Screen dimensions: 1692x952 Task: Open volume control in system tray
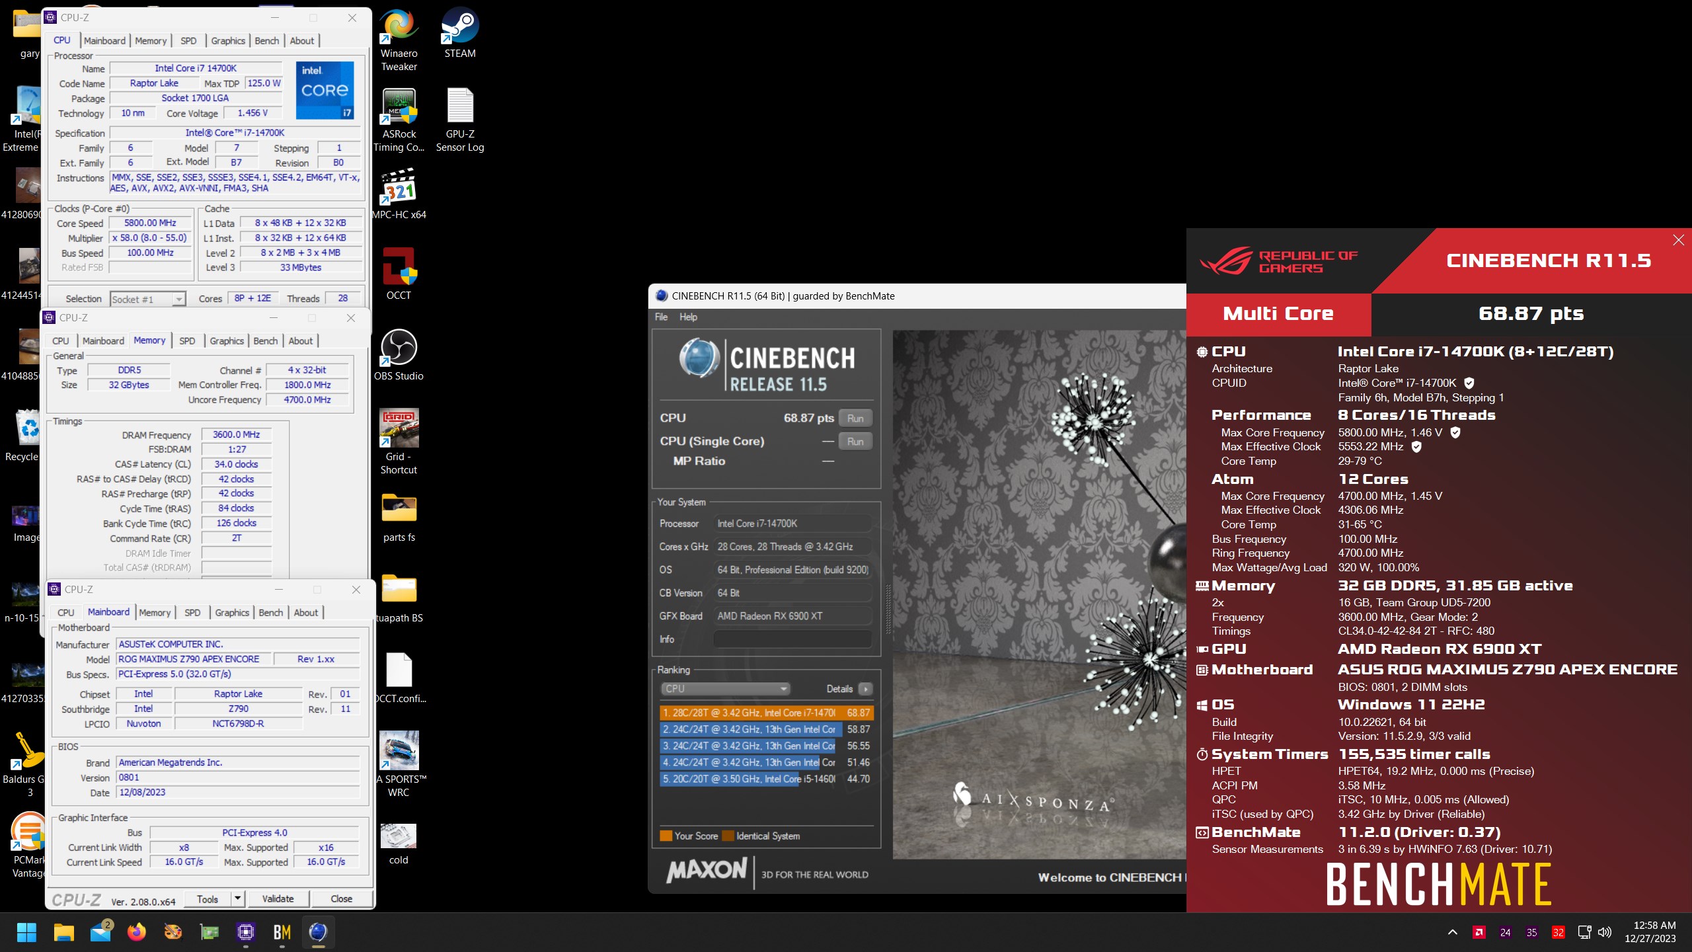point(1604,932)
